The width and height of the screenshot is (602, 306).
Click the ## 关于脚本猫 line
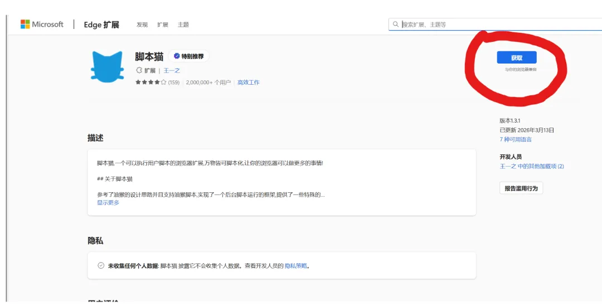point(115,179)
